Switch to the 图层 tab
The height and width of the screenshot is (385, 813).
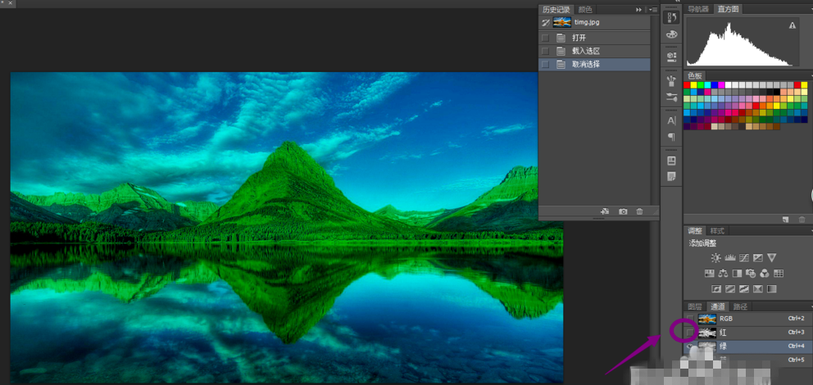(x=695, y=306)
